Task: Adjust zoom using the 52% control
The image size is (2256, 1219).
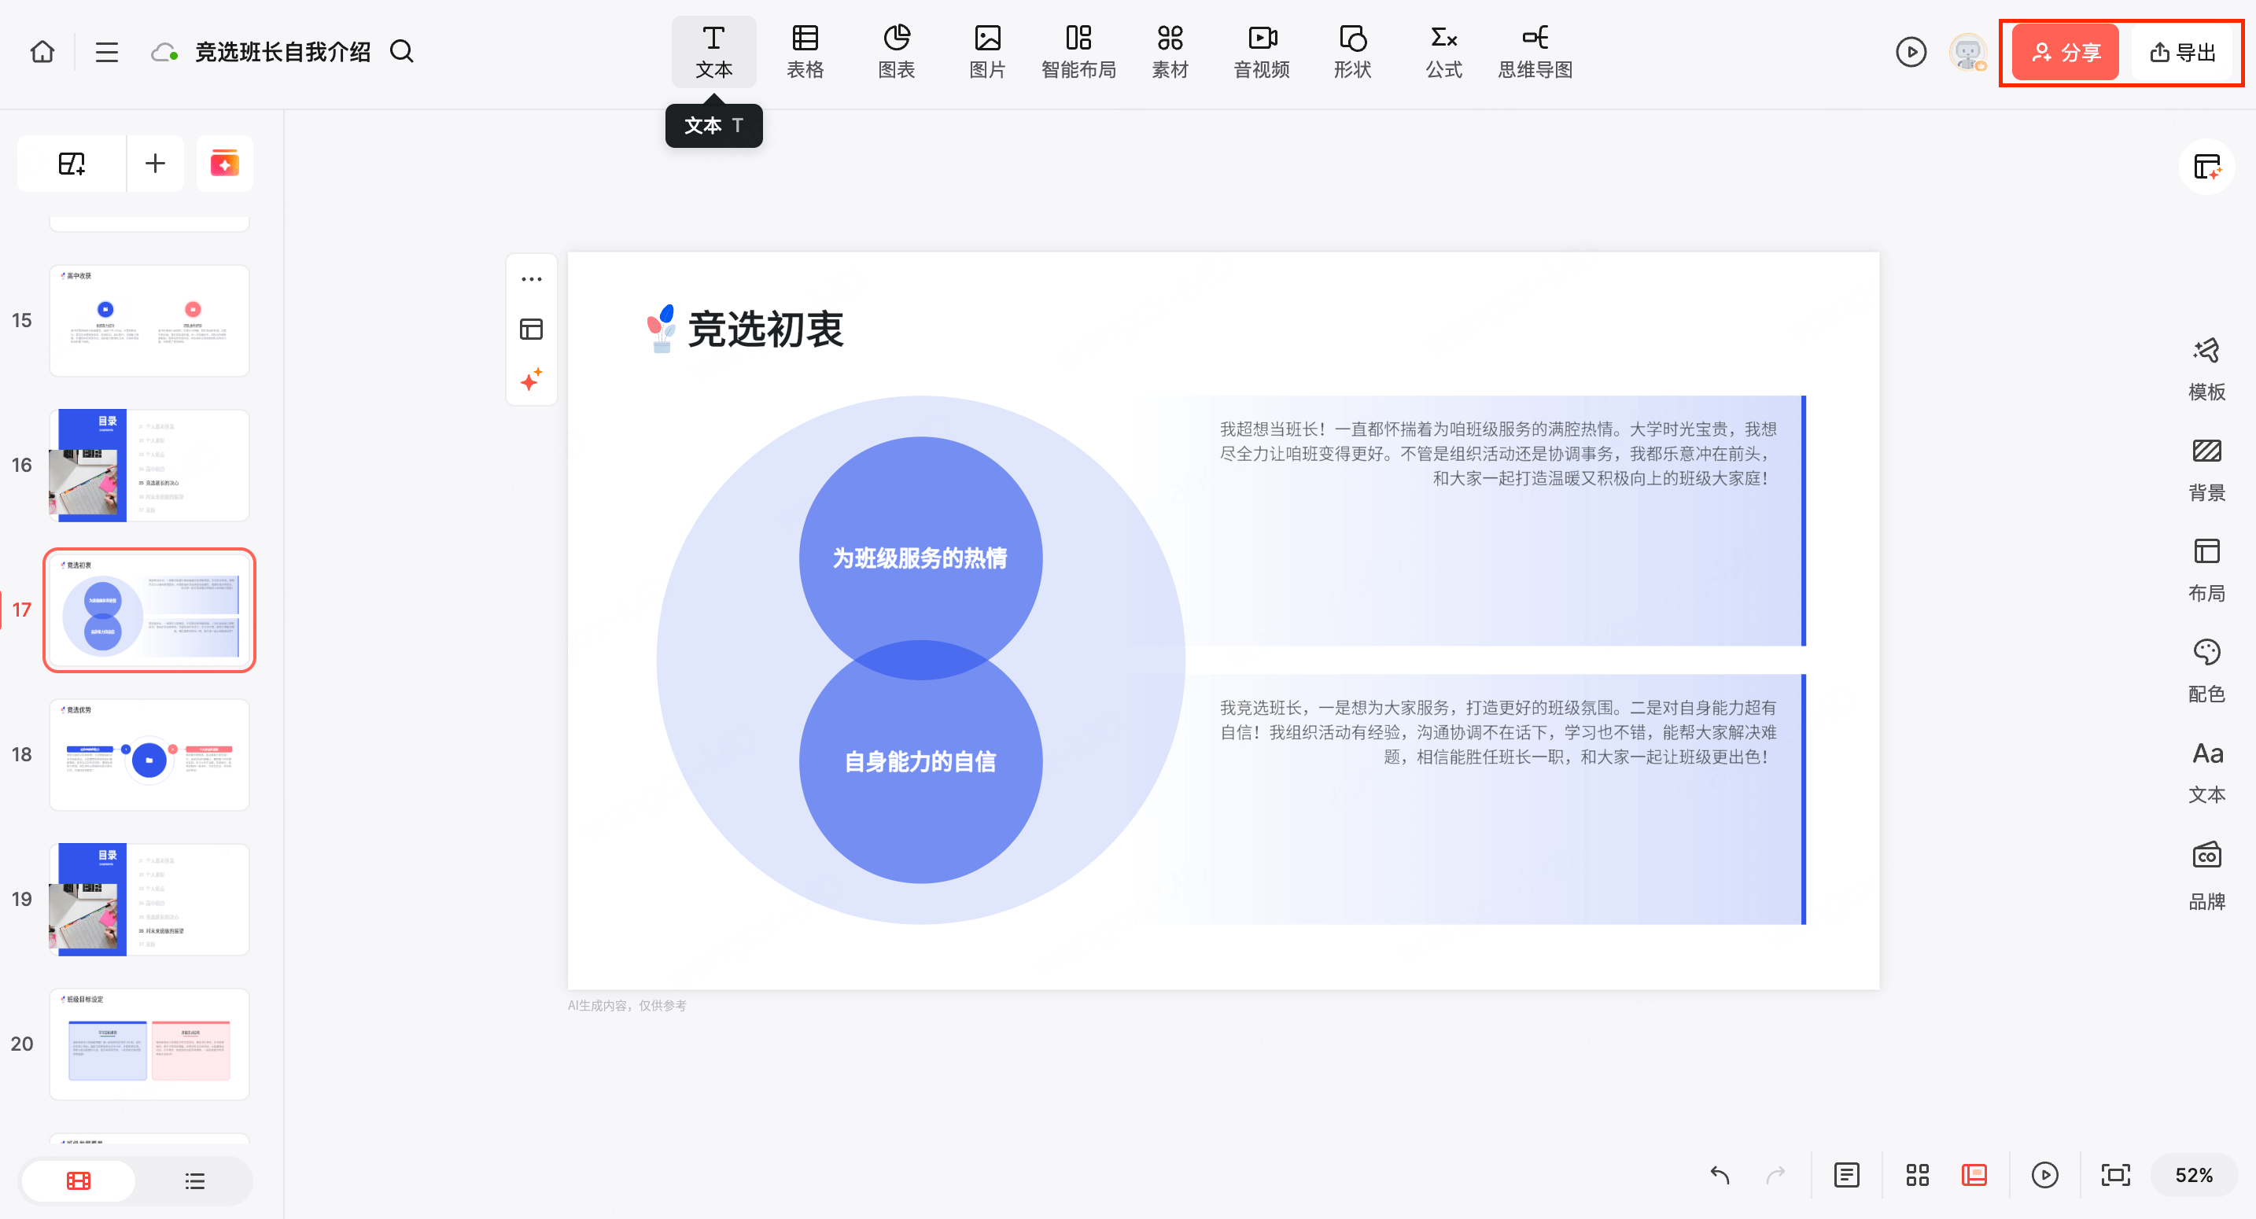Action: 2192,1175
